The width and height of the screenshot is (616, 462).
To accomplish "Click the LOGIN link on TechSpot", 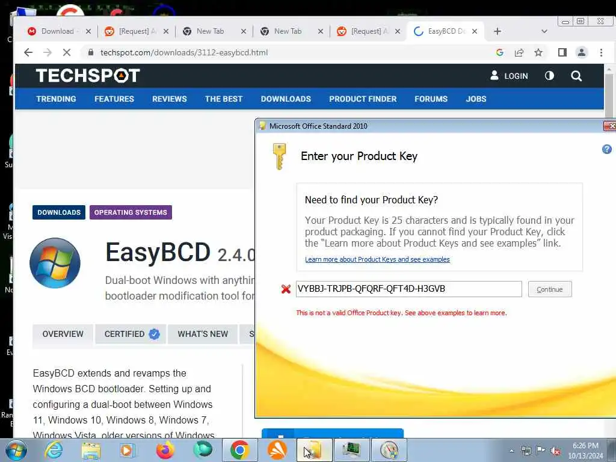I will (509, 76).
